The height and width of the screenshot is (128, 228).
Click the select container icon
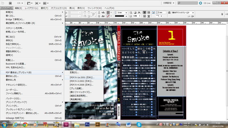click(x=99, y=13)
